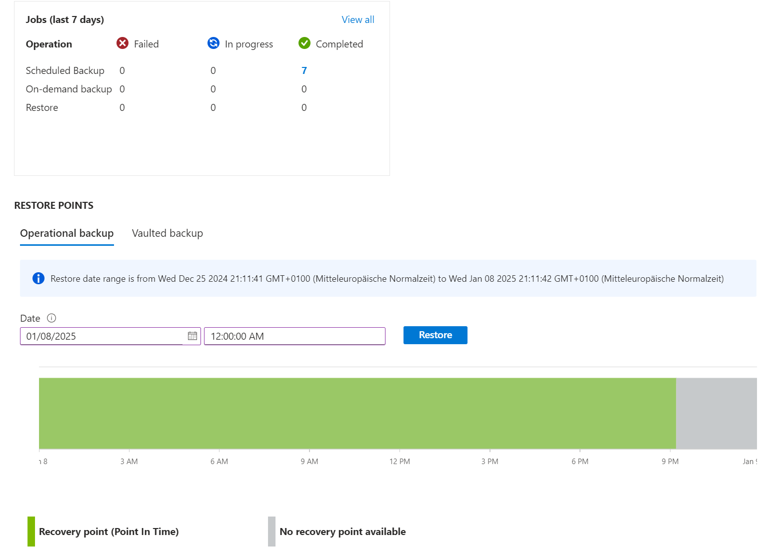The image size is (784, 559).
Task: Click the 9 PM timeline axis label
Action: [670, 462]
